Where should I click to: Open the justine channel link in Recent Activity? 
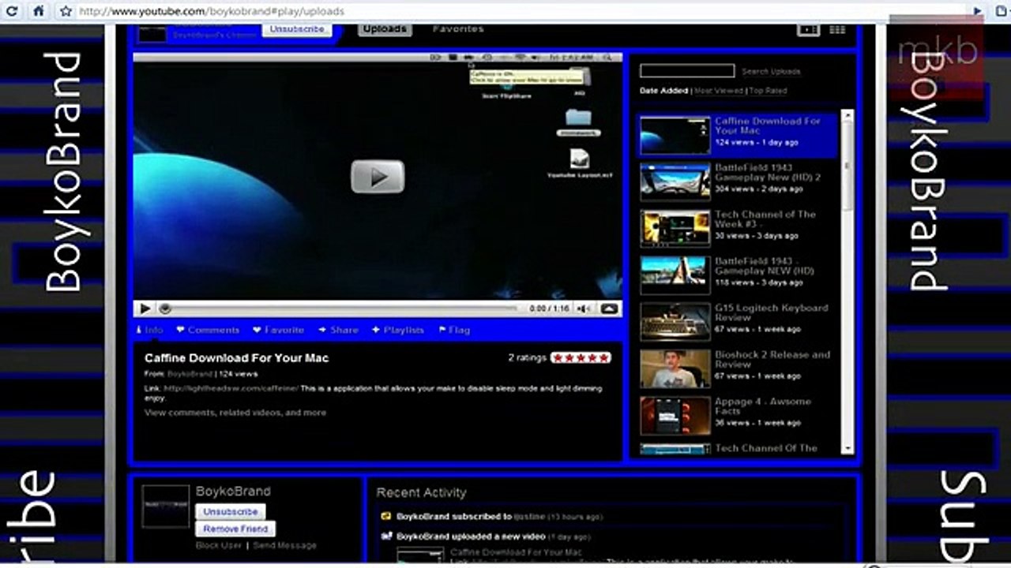[x=529, y=517]
